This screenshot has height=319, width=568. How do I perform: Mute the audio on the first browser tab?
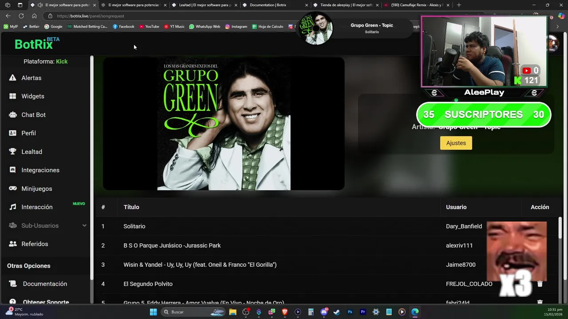[40, 5]
